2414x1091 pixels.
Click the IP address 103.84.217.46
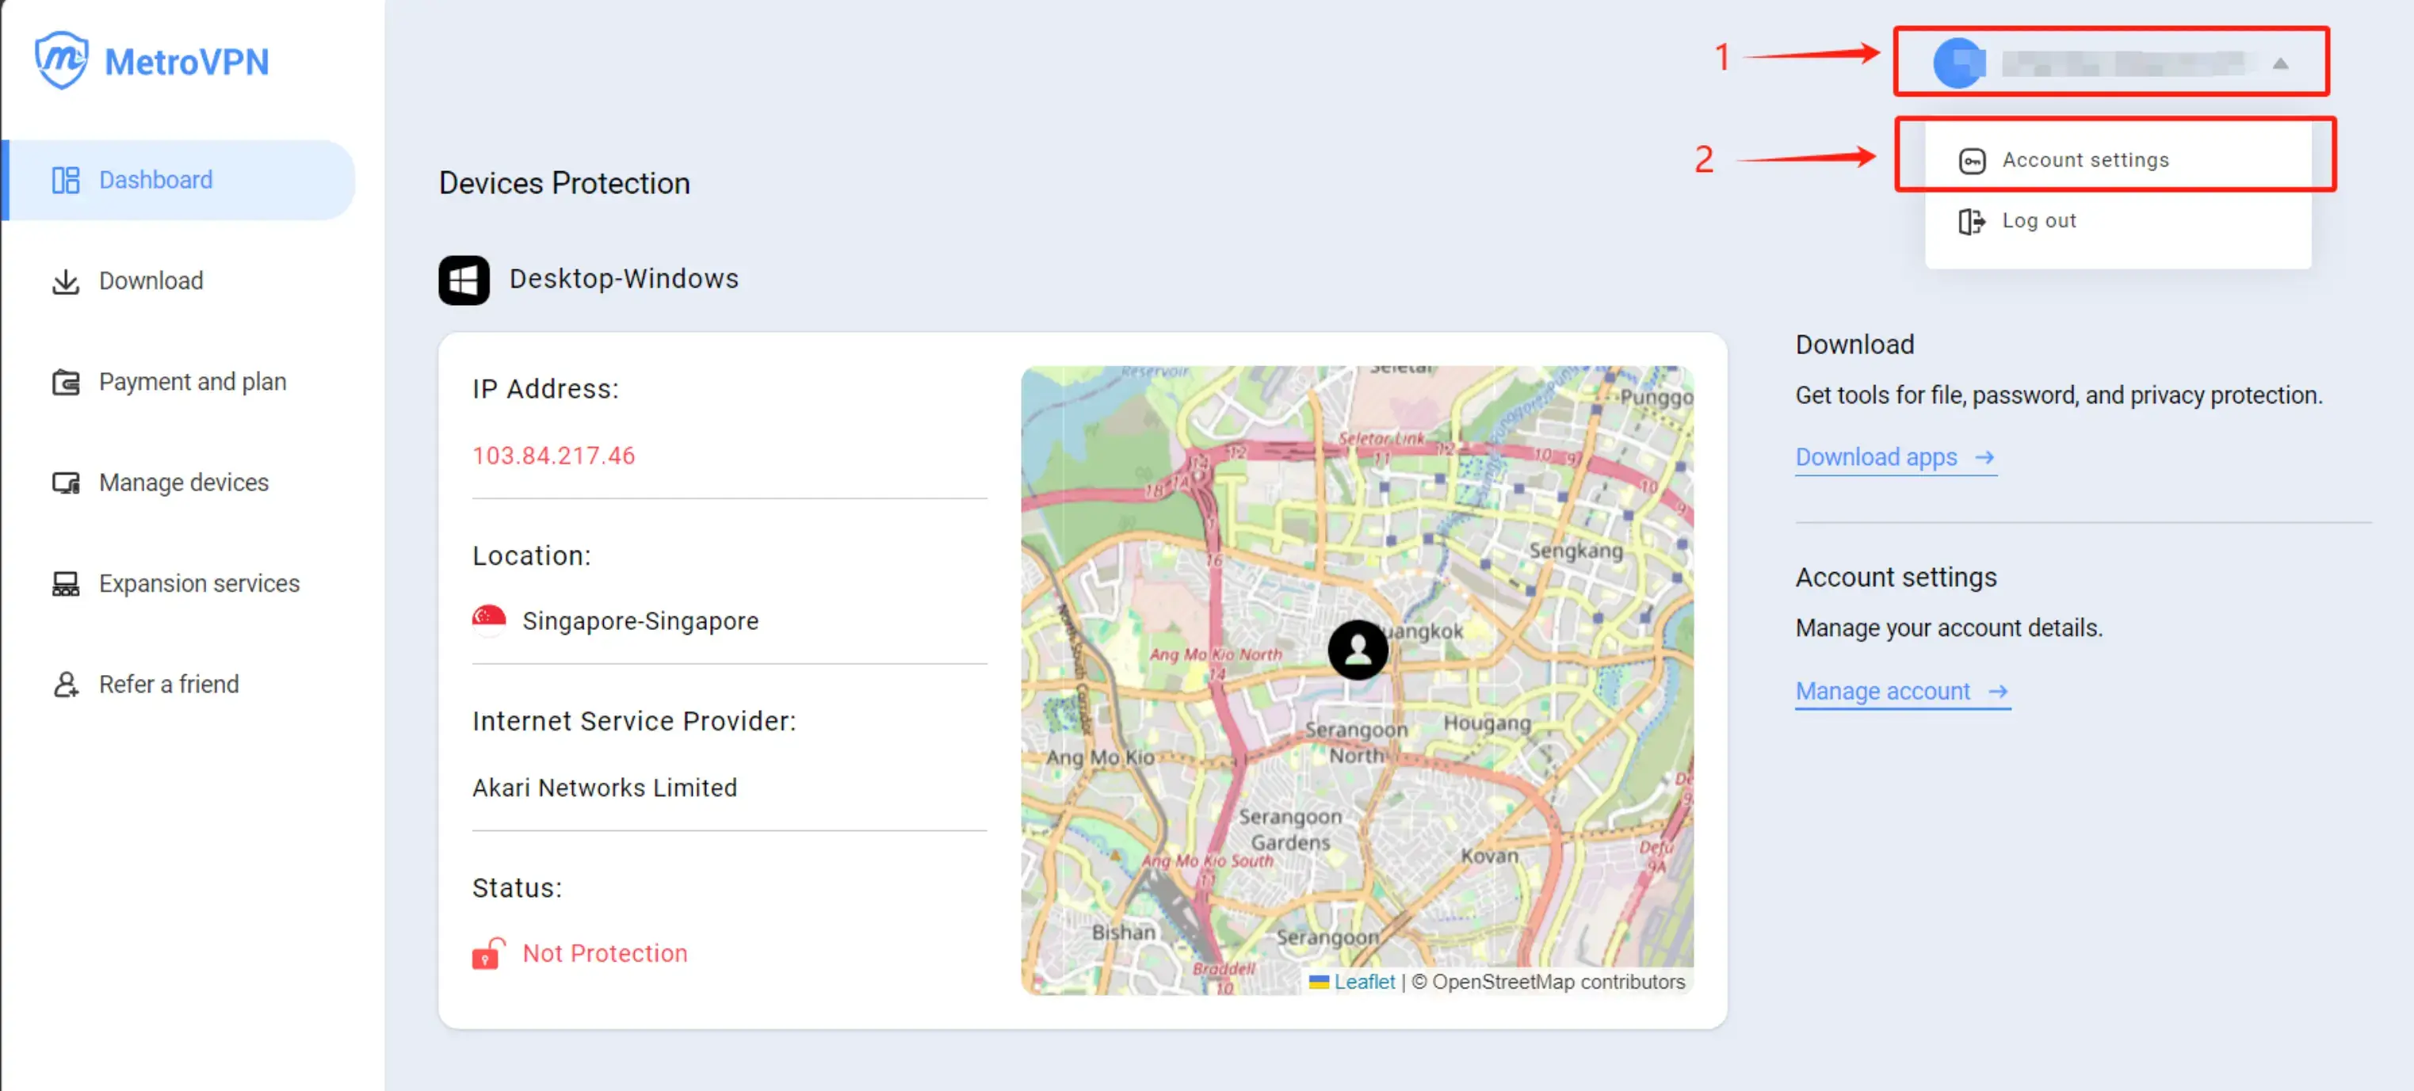(x=553, y=456)
